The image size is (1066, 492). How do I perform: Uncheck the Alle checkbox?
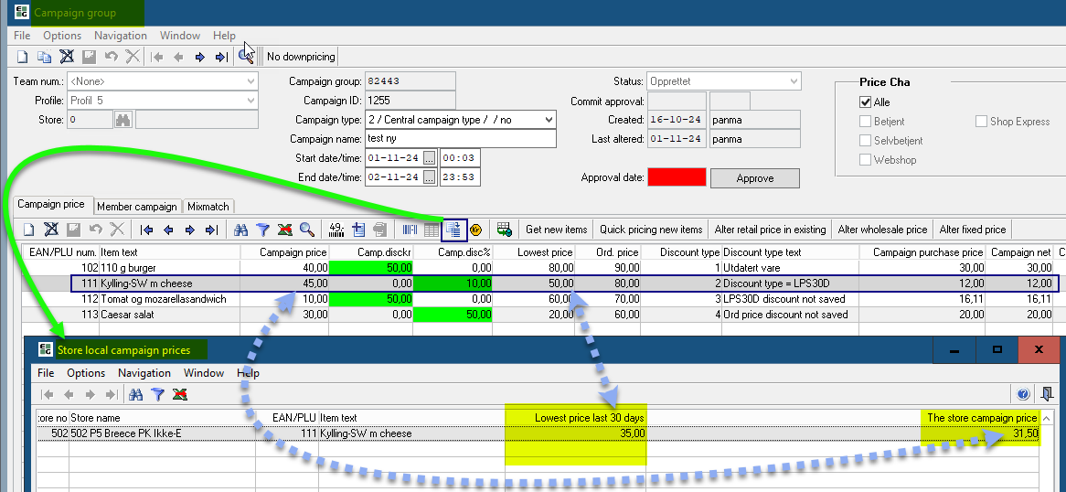pos(866,102)
